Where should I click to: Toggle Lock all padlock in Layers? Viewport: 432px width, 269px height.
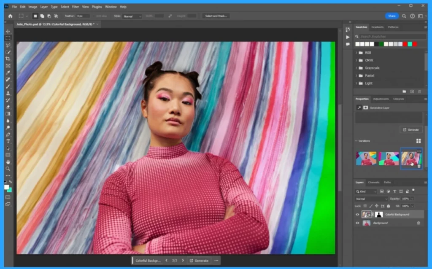389,206
